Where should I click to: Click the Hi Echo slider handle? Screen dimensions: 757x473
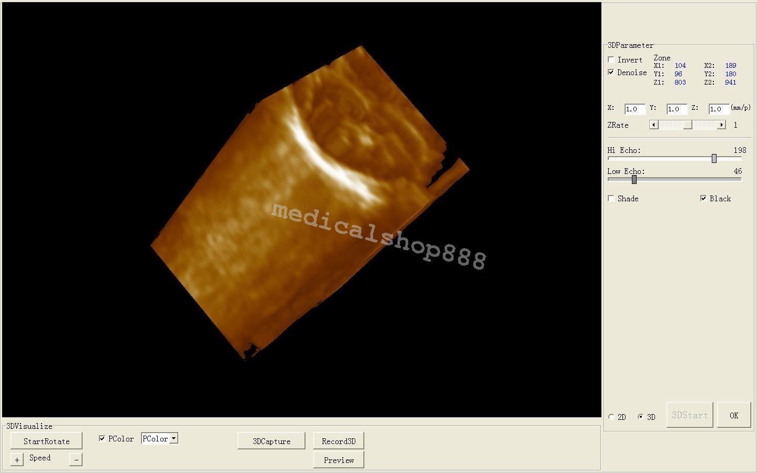pos(714,158)
